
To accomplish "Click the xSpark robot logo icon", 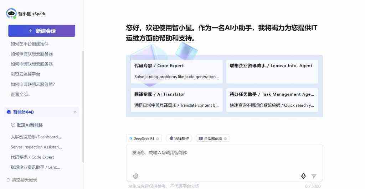I will [11, 14].
